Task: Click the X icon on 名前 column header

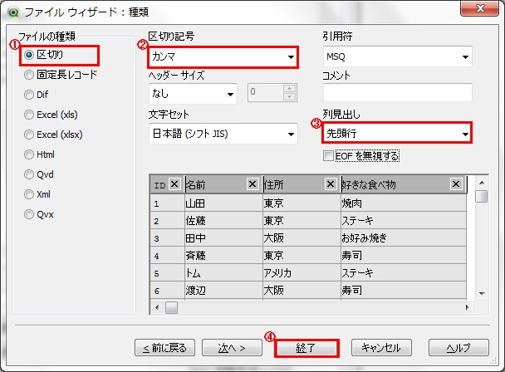Action: tap(252, 184)
